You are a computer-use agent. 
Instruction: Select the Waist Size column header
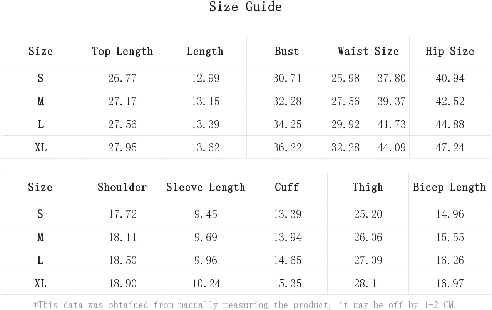click(x=368, y=51)
